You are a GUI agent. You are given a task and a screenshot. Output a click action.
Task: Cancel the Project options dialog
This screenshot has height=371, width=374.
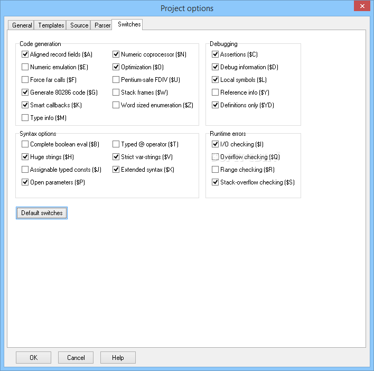click(x=76, y=357)
